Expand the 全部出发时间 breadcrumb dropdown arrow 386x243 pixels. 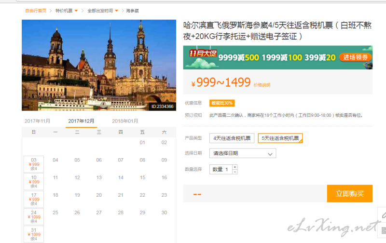[117, 11]
